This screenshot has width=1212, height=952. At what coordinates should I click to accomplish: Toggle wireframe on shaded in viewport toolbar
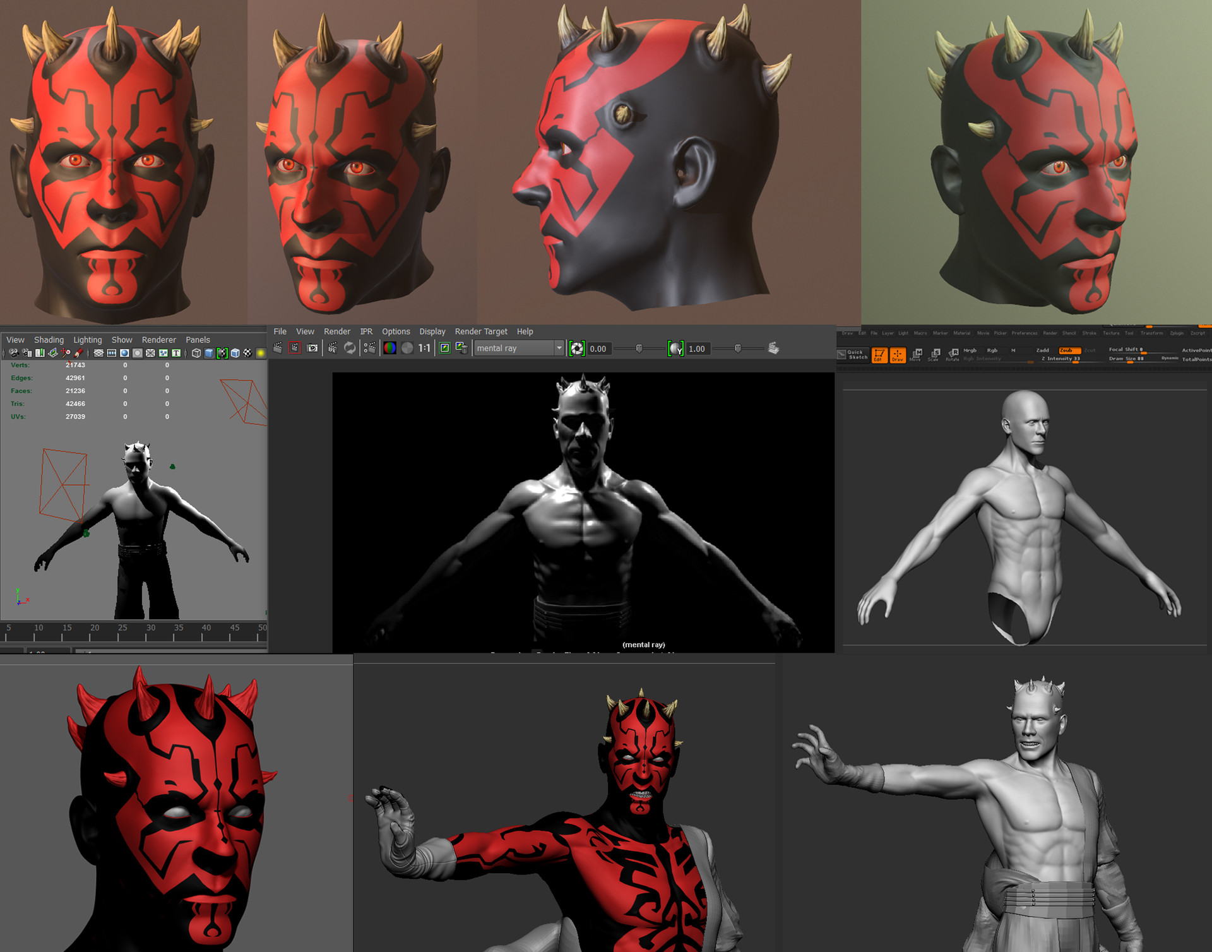[x=235, y=353]
